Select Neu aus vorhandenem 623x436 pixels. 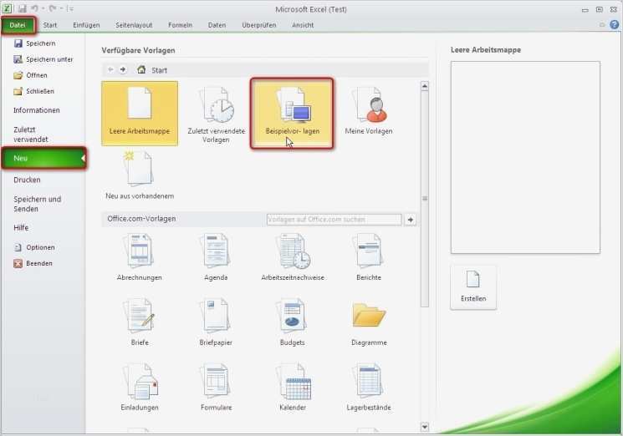tap(140, 175)
